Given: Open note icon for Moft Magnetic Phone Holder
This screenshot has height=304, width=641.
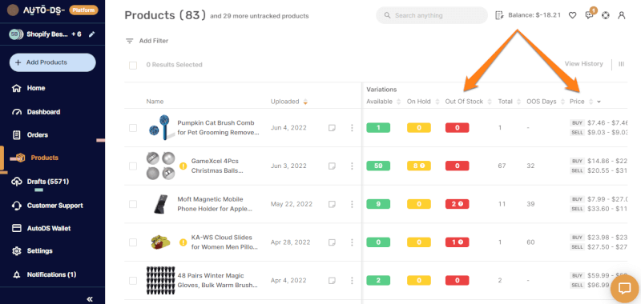Looking at the screenshot, I should 332,204.
